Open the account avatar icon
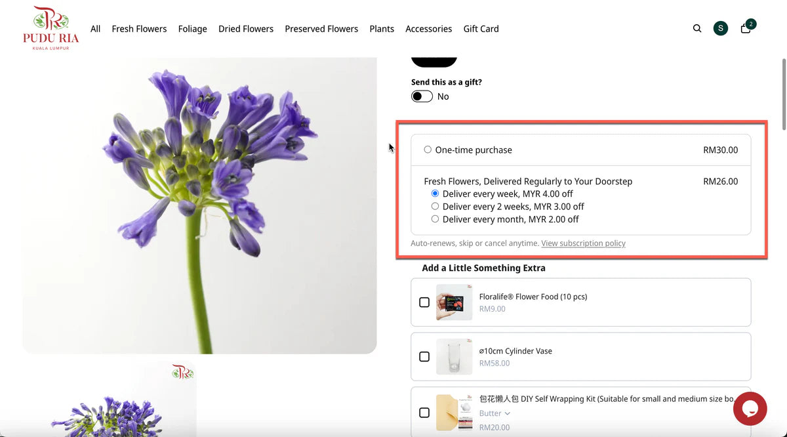The image size is (787, 437). [721, 28]
